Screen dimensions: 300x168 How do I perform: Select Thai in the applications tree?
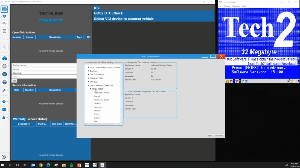coord(95,121)
